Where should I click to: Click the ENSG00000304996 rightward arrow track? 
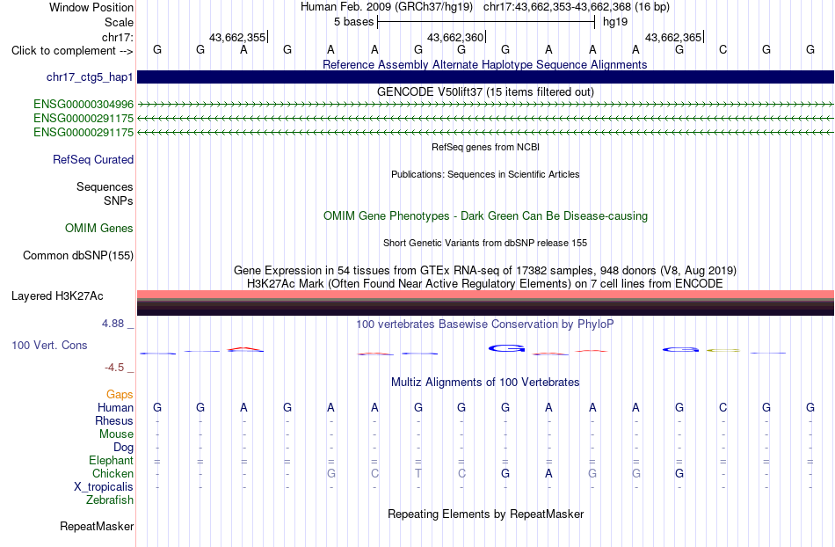coord(485,105)
